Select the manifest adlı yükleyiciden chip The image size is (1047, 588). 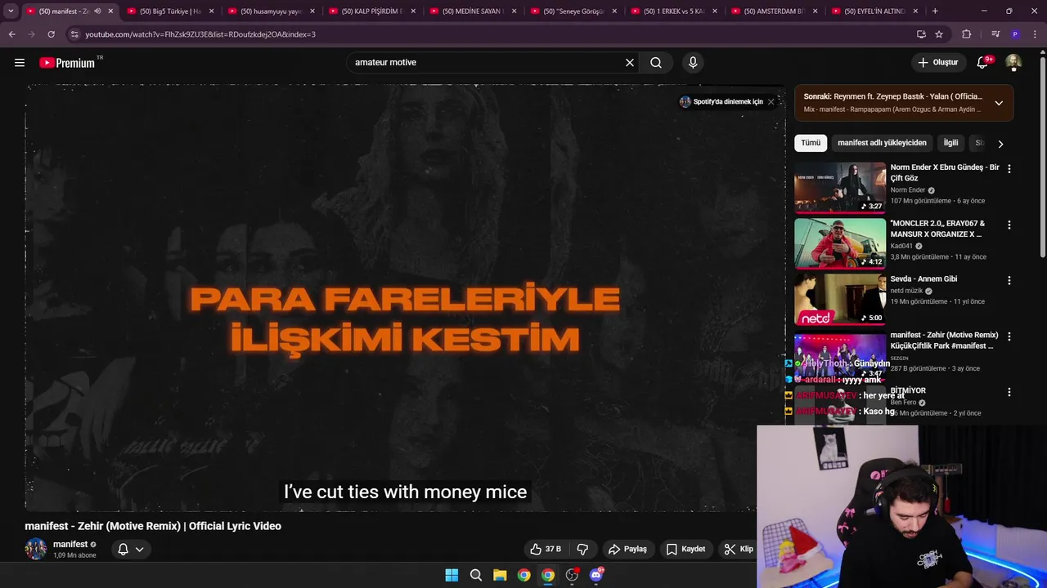[x=882, y=143]
